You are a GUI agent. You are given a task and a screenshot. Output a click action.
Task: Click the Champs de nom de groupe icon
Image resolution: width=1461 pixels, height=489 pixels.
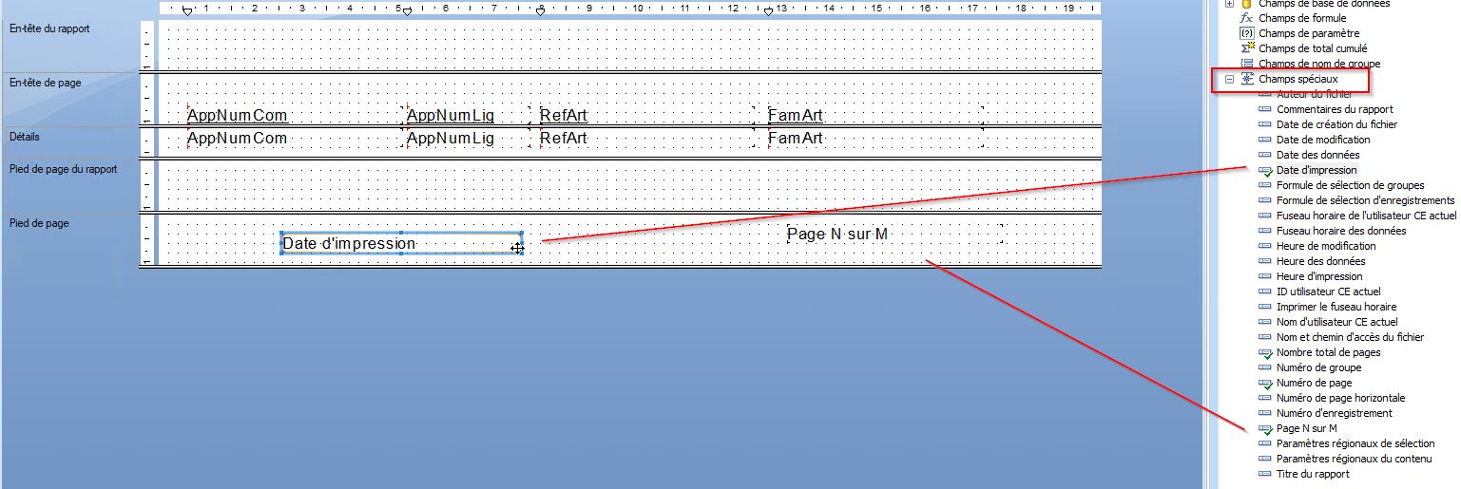[x=1247, y=64]
